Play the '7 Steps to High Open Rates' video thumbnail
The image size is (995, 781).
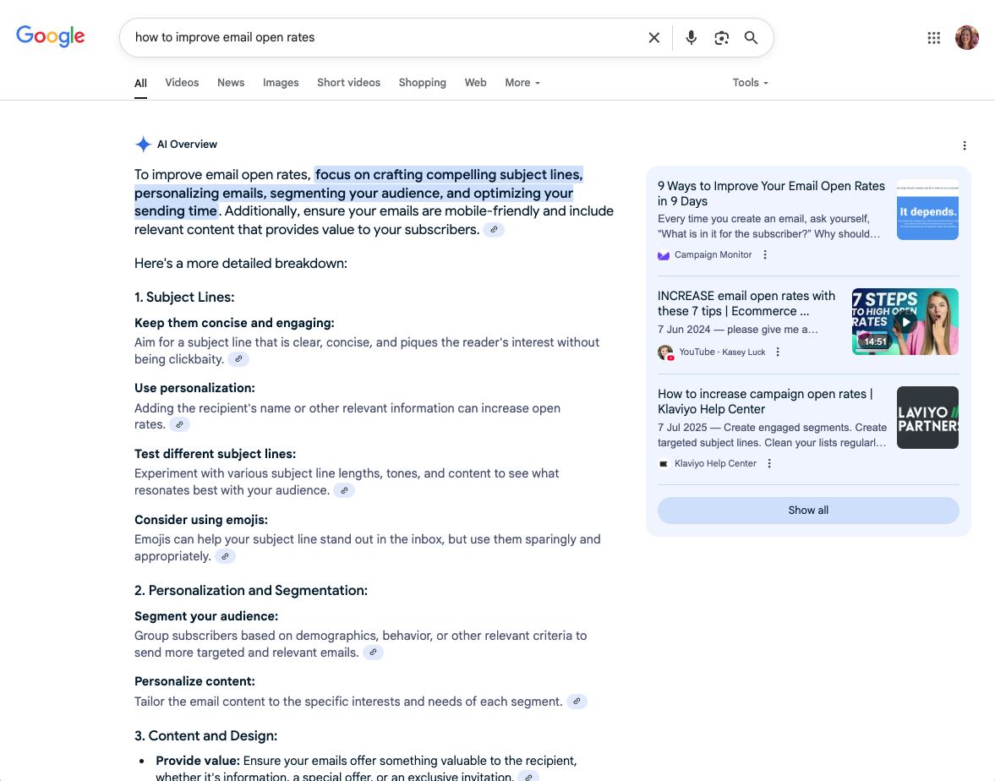click(x=905, y=322)
